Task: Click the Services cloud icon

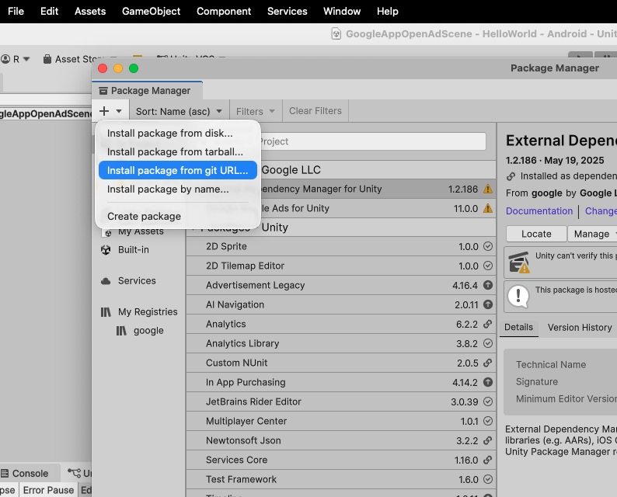Action: 106,281
